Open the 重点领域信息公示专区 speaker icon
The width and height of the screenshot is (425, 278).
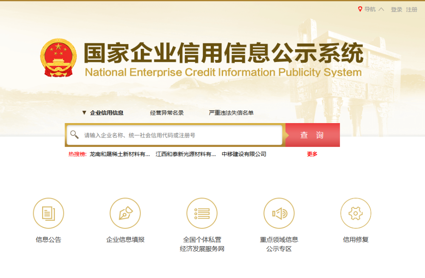pos(279,213)
